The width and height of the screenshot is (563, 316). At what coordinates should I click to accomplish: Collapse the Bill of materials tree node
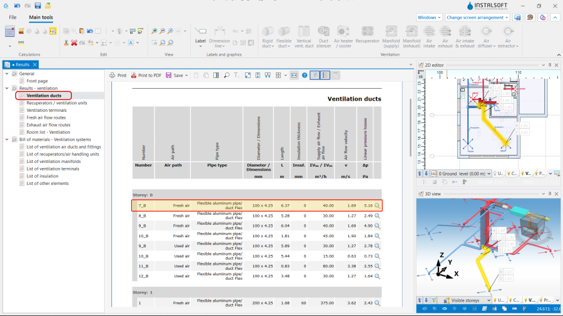(7, 139)
